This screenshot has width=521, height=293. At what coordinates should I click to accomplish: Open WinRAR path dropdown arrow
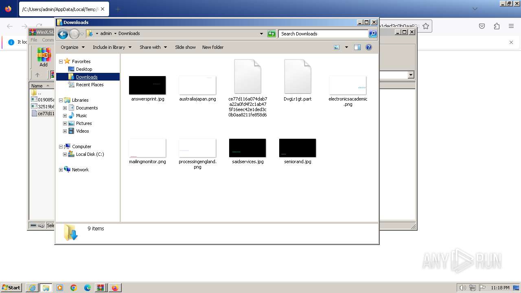(411, 75)
